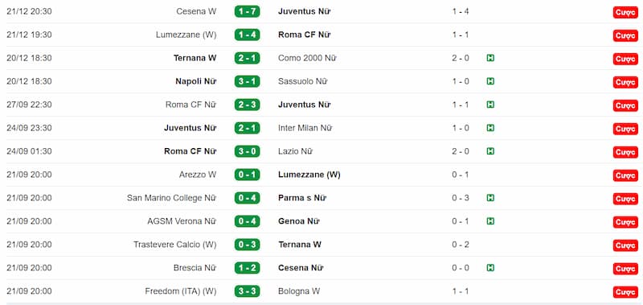This screenshot has width=643, height=305.
Task: Open the H icon for Juventus vs Inter Milan
Action: pyautogui.click(x=490, y=128)
